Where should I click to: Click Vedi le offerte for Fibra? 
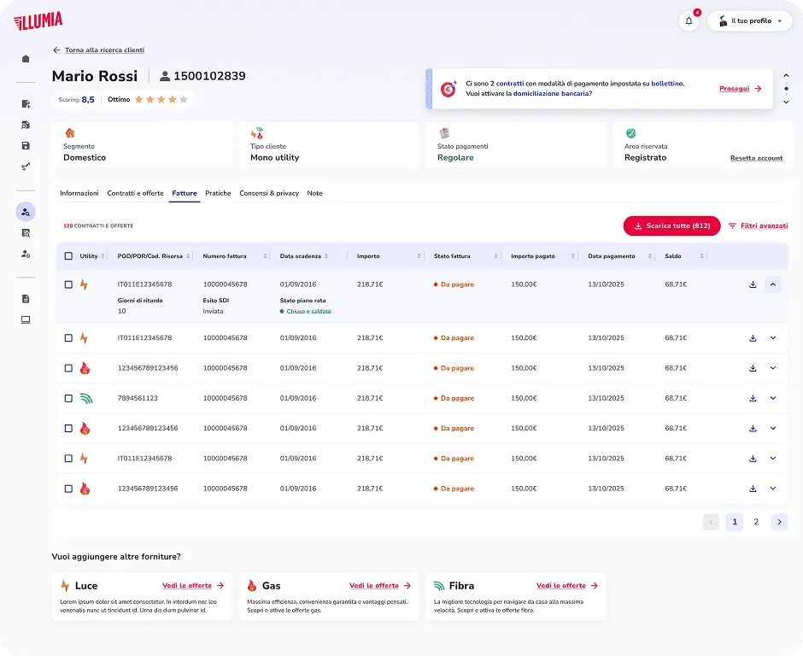(567, 585)
